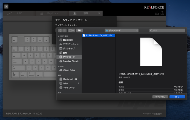The image size is (190, 120).
Task: Click the file icon beside the .rfb filename
Action: (84, 35)
